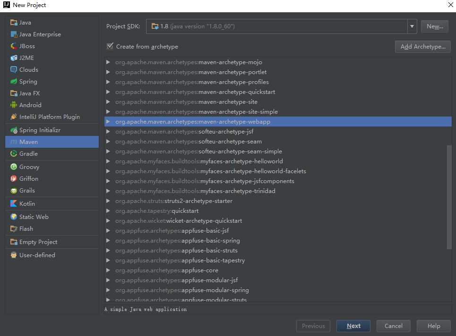Click the archetype list vertical scrollbar

(449, 197)
